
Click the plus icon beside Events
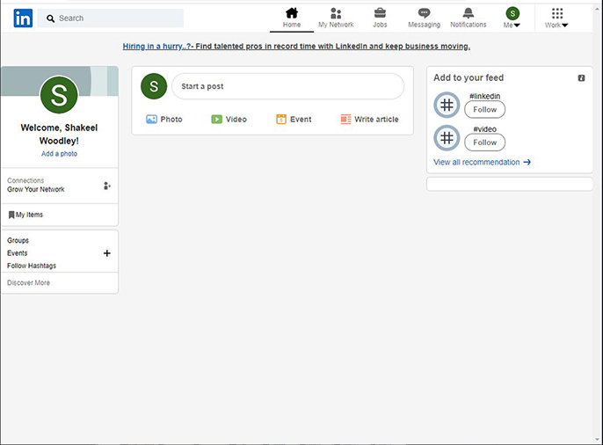click(107, 253)
